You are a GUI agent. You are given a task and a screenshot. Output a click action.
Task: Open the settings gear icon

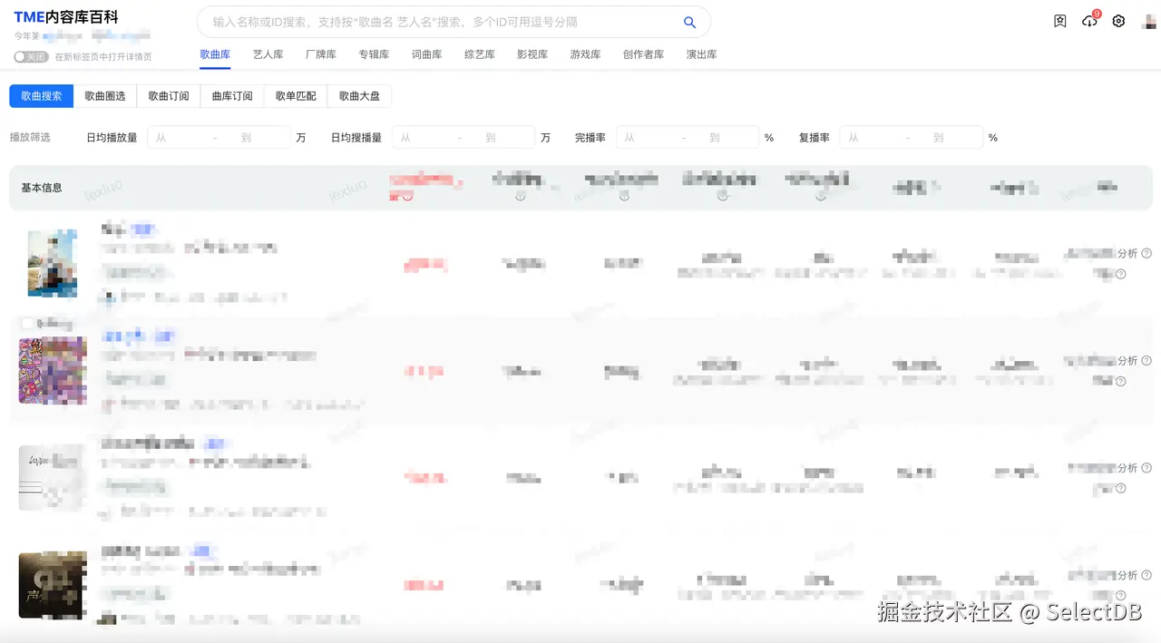(1118, 20)
